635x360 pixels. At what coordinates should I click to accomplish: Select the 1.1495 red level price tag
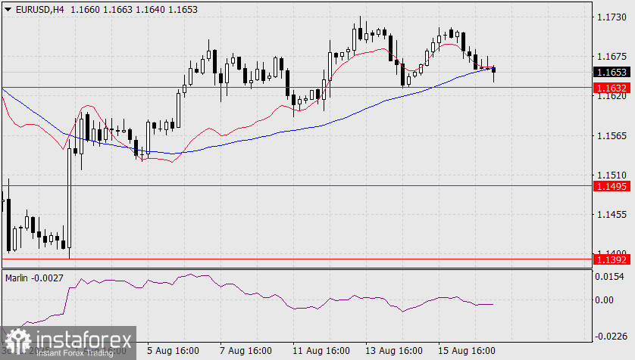click(x=612, y=186)
